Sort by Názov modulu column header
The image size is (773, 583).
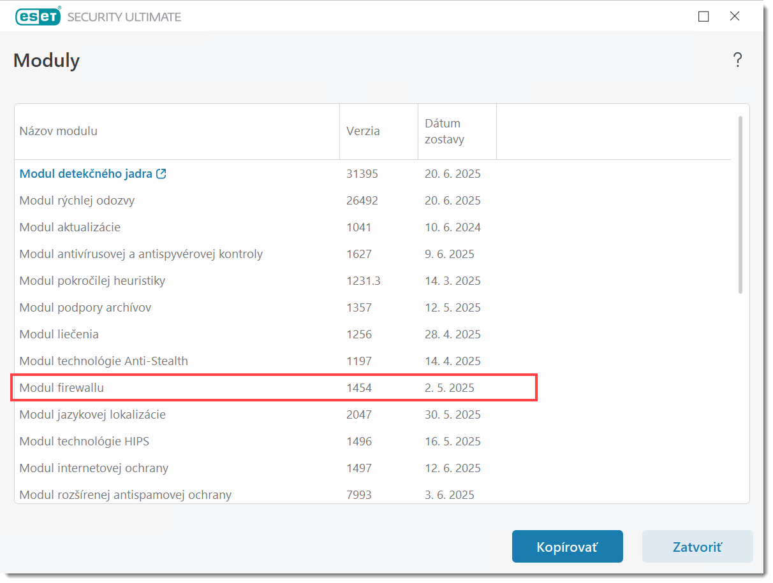58,131
